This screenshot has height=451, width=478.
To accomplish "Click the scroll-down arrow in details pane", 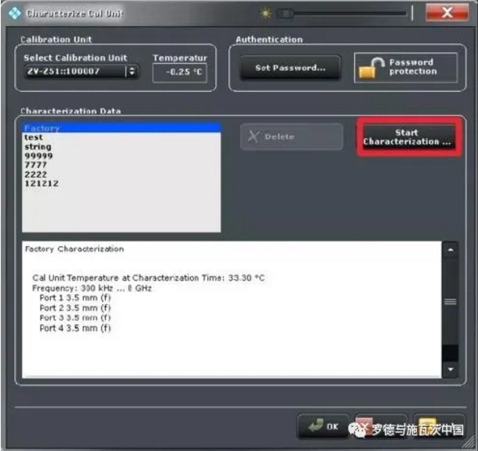I will tap(450, 368).
